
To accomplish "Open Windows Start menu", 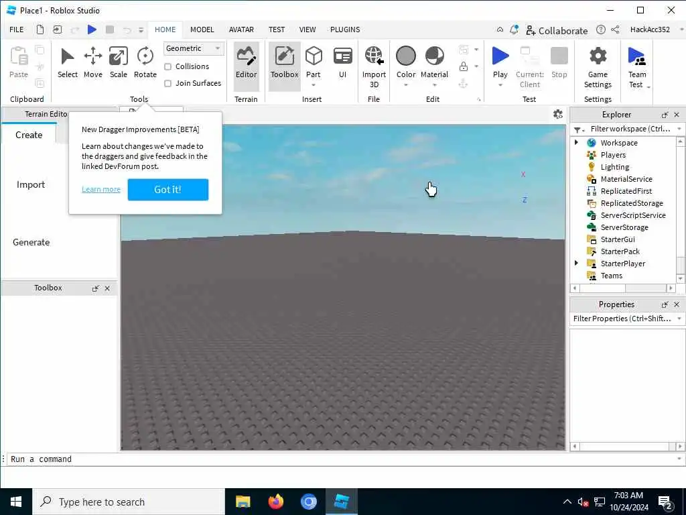I will tap(16, 502).
